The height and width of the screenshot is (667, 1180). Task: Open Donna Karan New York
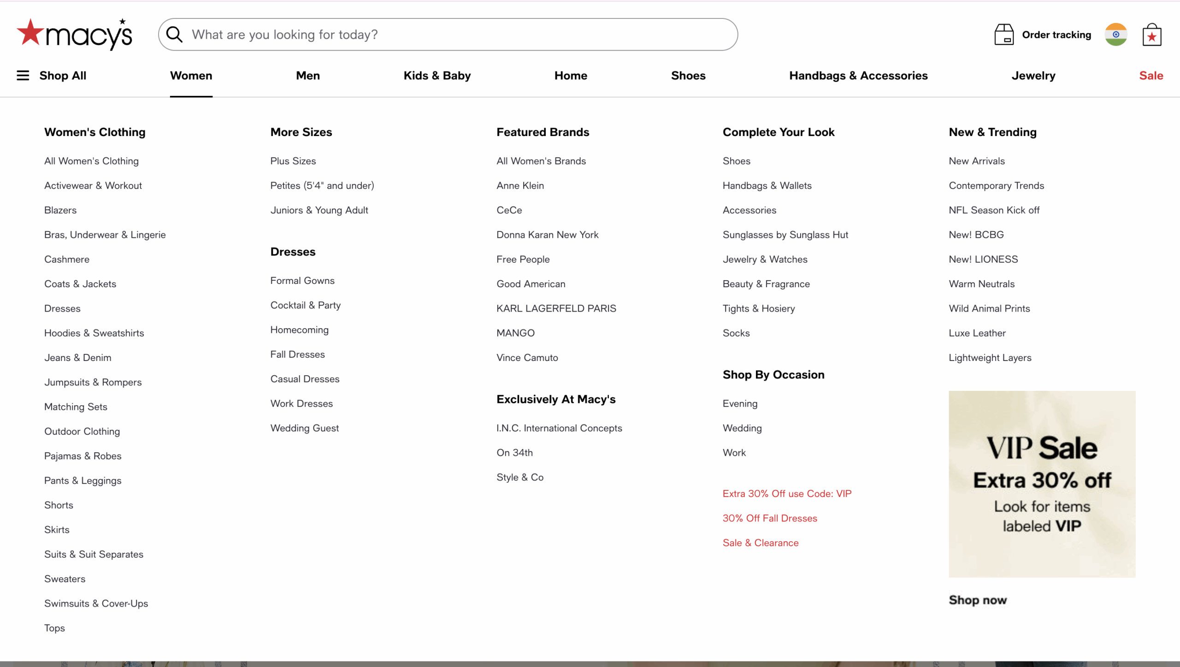[x=548, y=235]
